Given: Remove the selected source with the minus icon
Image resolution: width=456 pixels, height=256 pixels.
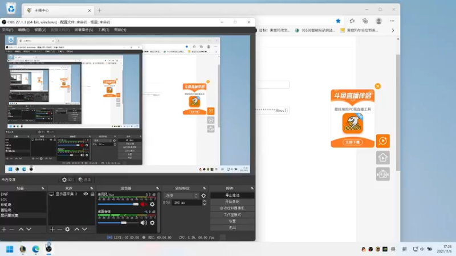Looking at the screenshot, I should point(60,229).
